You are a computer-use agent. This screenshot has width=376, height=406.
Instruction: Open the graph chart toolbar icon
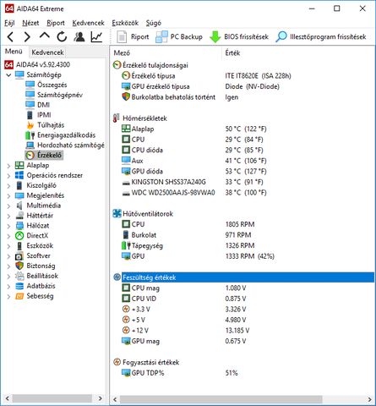tap(96, 37)
